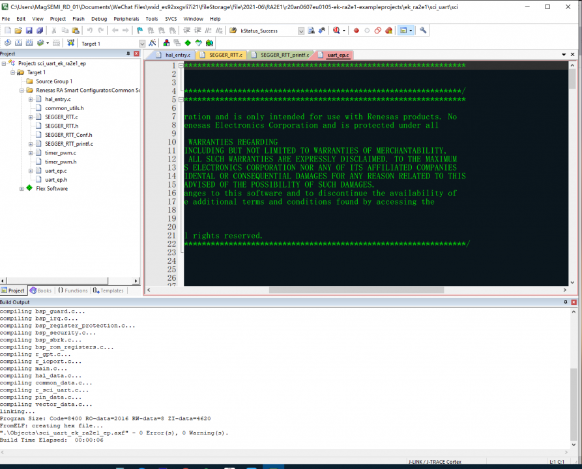Click the editor horizontal scrollbar thumb

coord(356,290)
